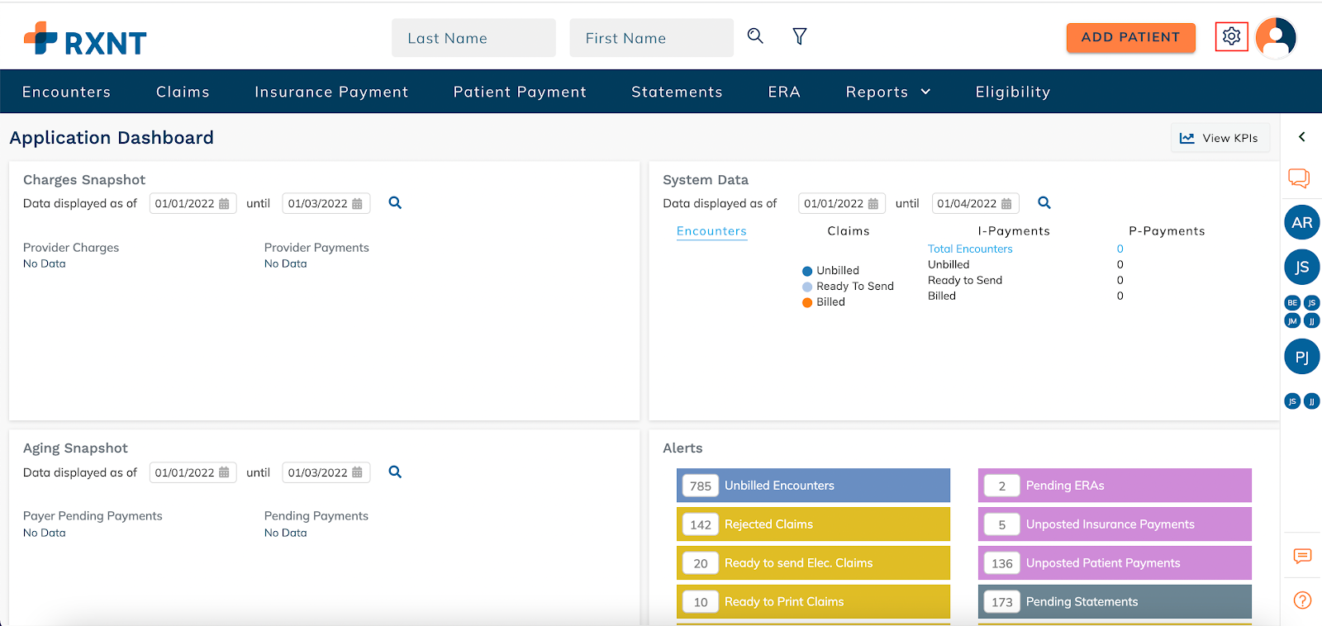
Task: Open the patient filter funnel icon
Action: pos(799,36)
